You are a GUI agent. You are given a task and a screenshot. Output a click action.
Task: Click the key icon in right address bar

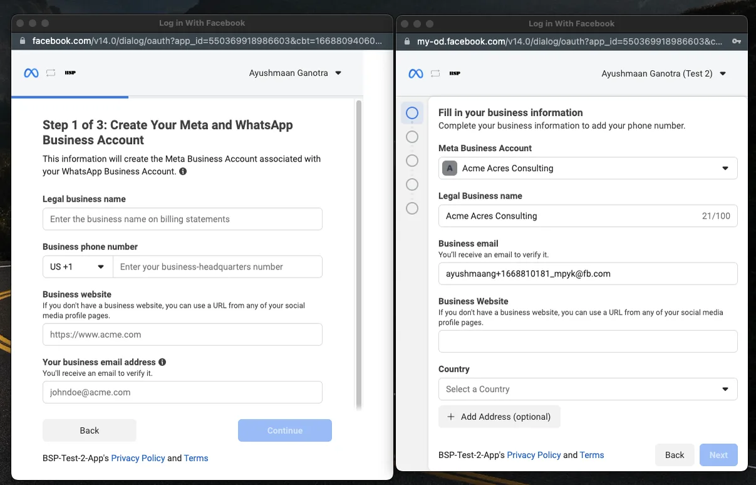point(737,41)
